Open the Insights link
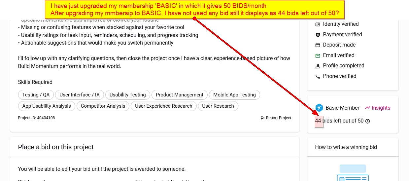Viewport: 409px width, 181px height. (x=378, y=108)
